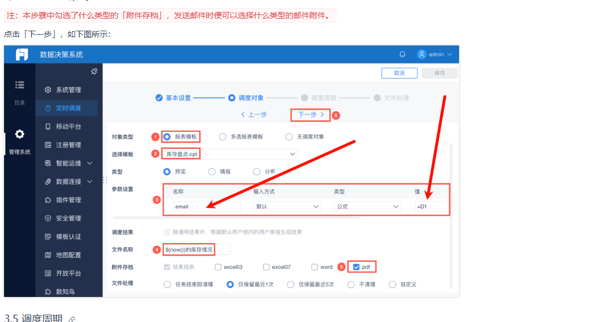Open the 公式 type dropdown
This screenshot has height=322, width=599.
coord(367,206)
